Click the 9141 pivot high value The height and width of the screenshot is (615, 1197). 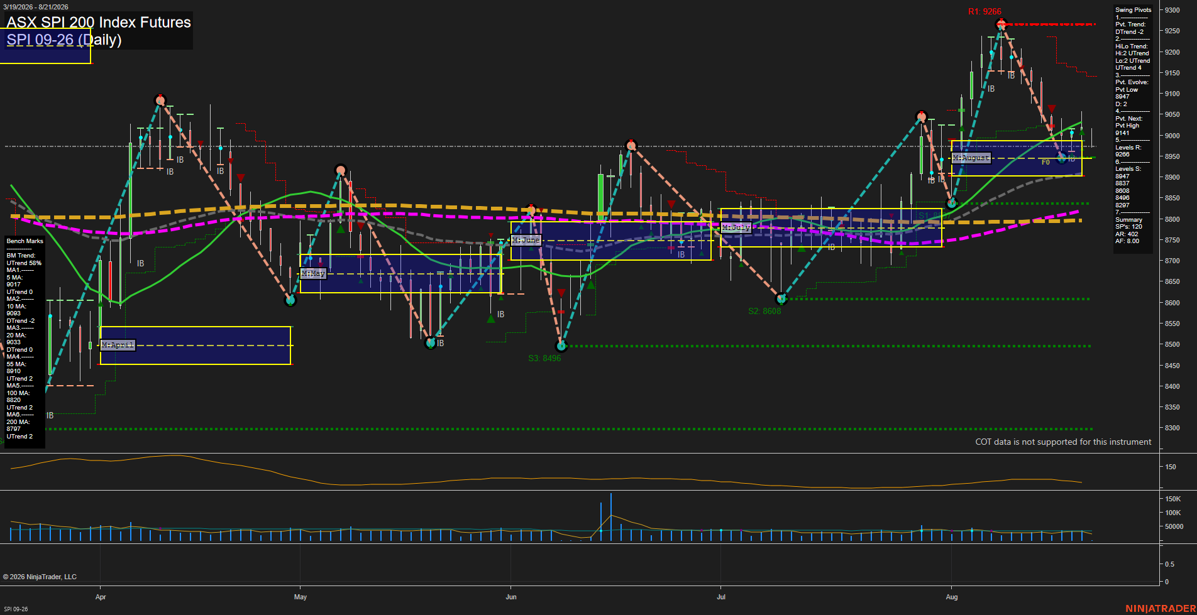[x=1122, y=133]
